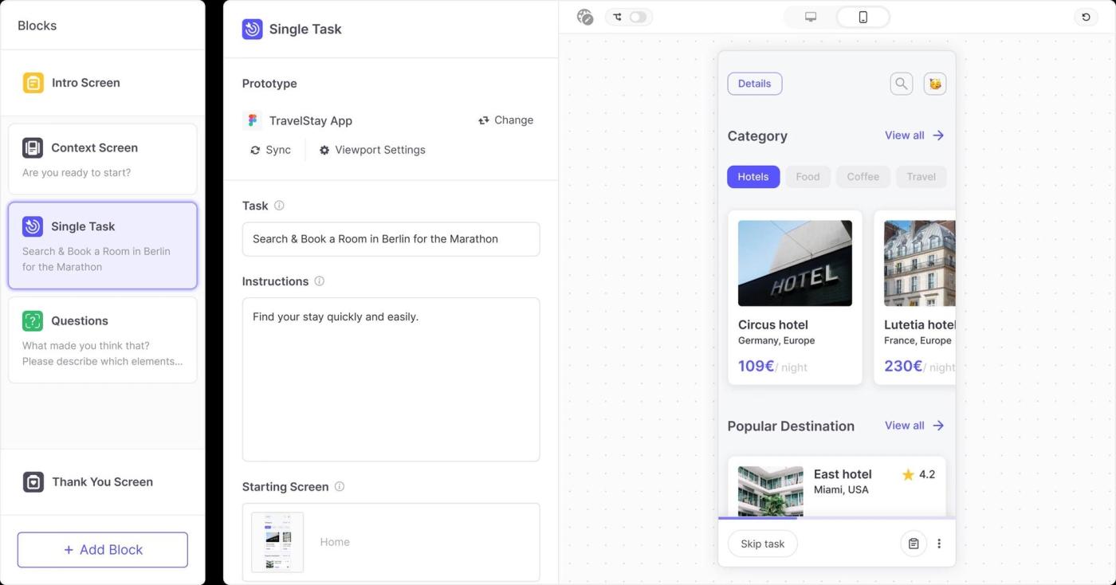Select the Context Screen block
This screenshot has width=1116, height=585.
pos(103,159)
